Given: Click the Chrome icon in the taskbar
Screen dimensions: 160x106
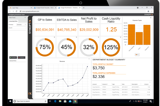Looking at the screenshot, I should coord(75,101).
